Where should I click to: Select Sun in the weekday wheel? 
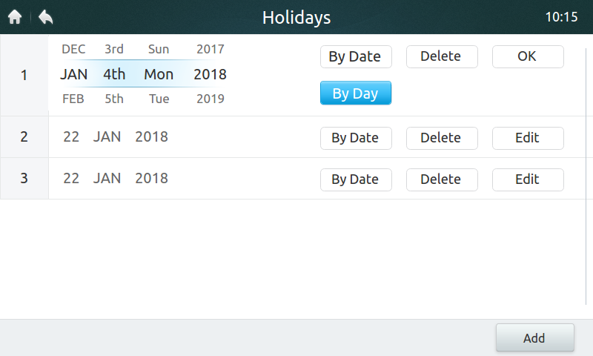pos(159,50)
